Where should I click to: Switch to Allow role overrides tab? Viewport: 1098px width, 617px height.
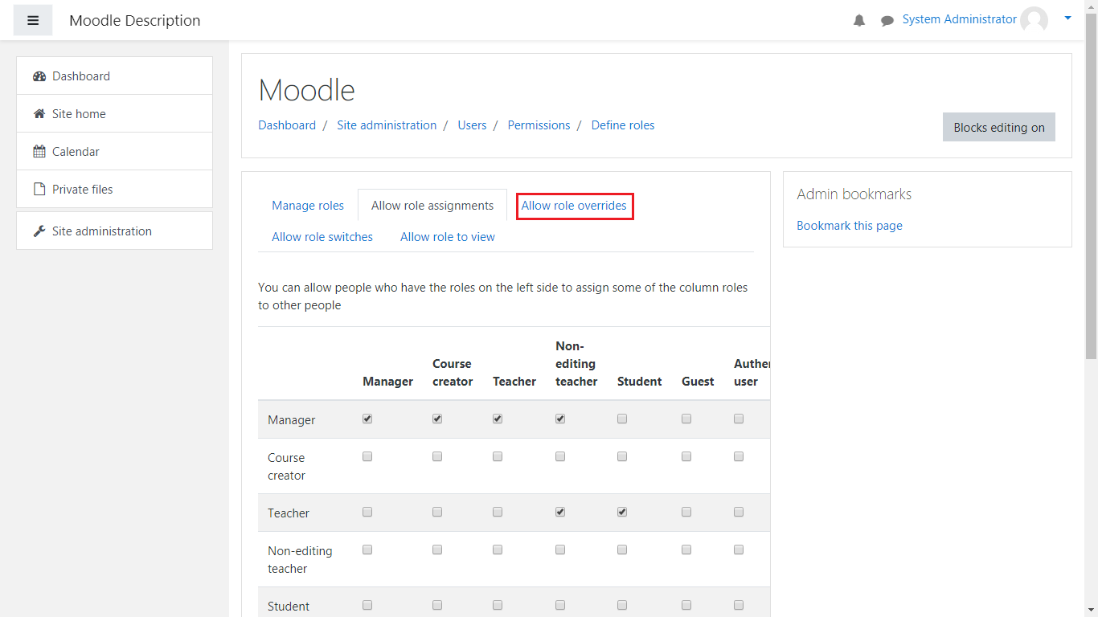(574, 206)
